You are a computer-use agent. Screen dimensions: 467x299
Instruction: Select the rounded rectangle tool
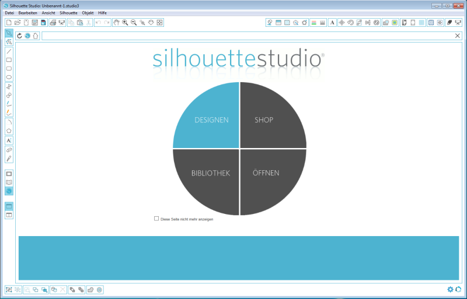pos(9,68)
